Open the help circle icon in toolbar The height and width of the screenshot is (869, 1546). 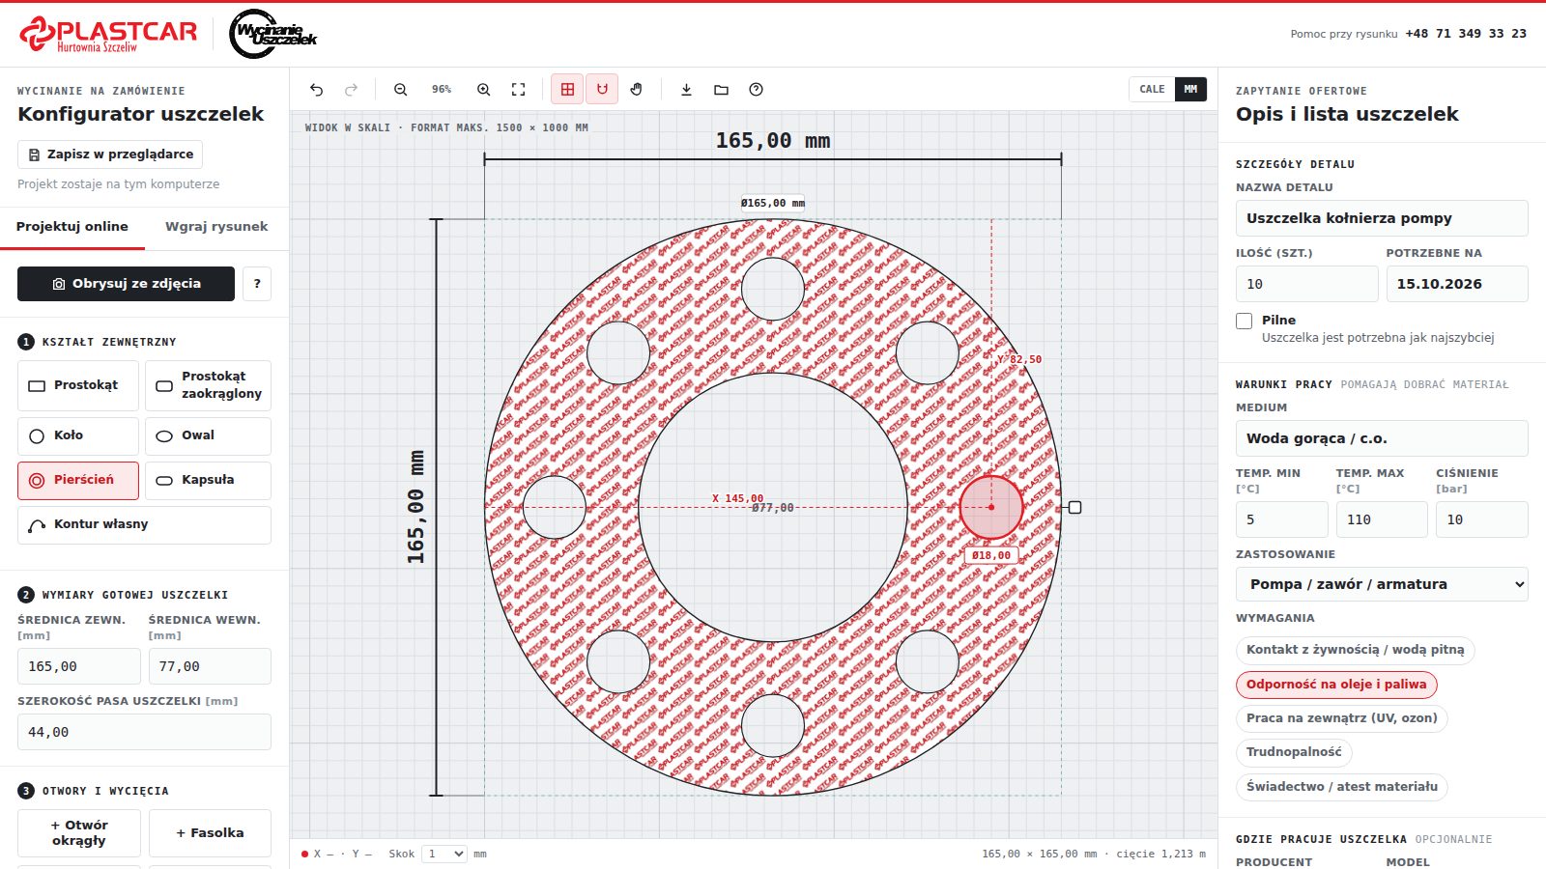756,90
